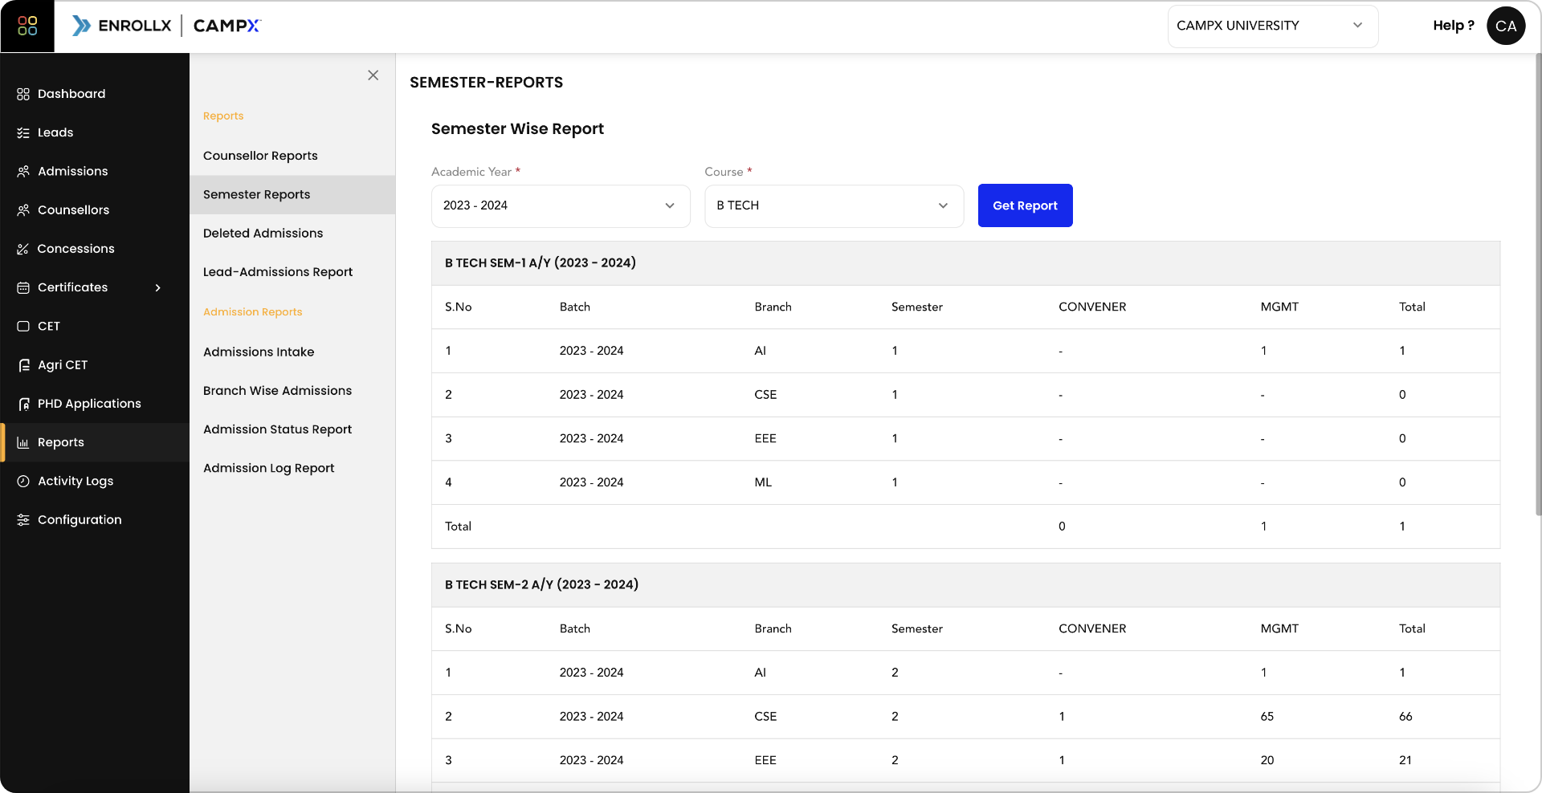This screenshot has height=793, width=1542.
Task: Go to Counsellors in sidebar
Action: coord(73,209)
